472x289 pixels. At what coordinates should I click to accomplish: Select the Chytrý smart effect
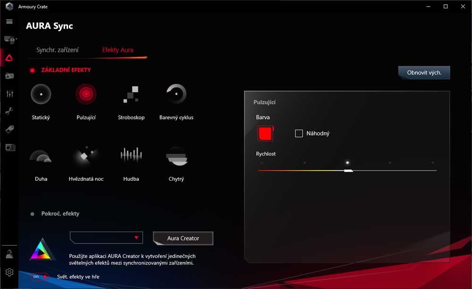pyautogui.click(x=177, y=156)
